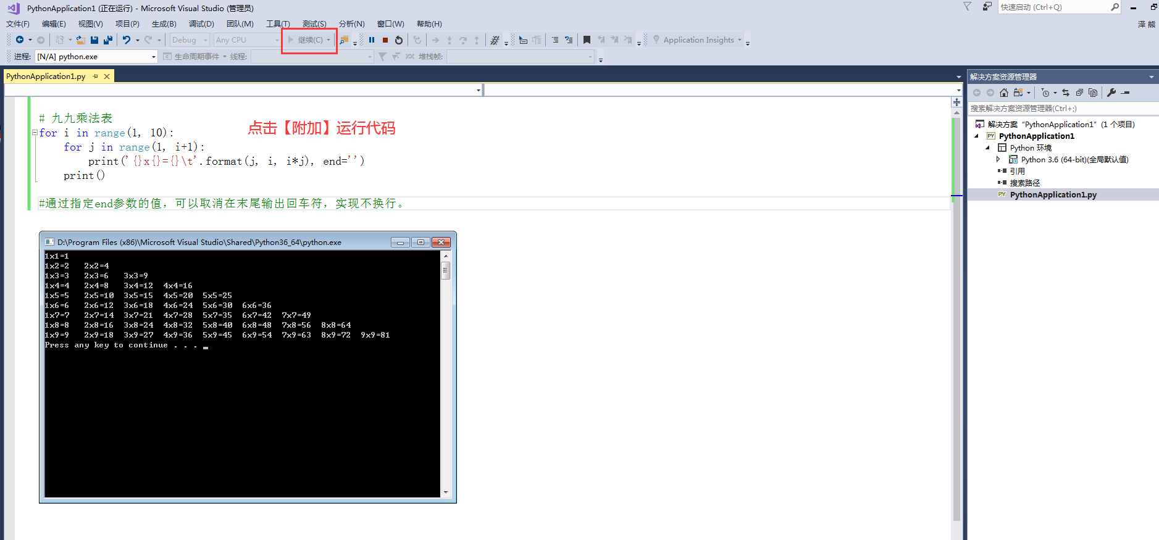Close the PythonApplication1.py editor tab
The image size is (1159, 540).
107,77
